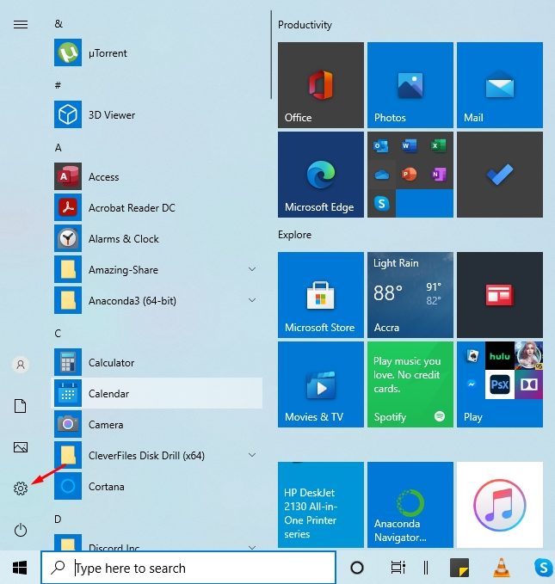The image size is (555, 584).
Task: Open PowerPoint in the Office folder tile
Action: click(410, 175)
